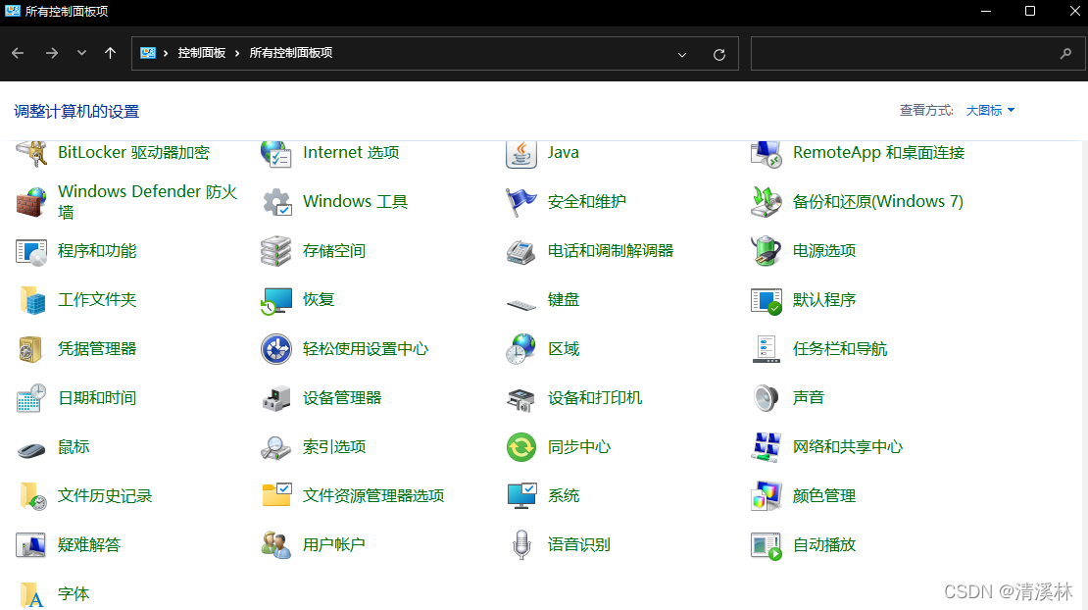Open 区域 globe and clock icon

point(521,349)
